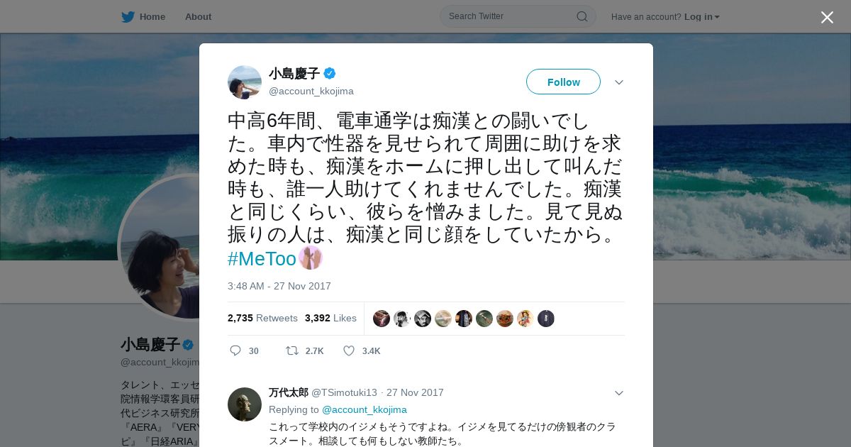Follow 小島慶子 with the Follow button

563,82
